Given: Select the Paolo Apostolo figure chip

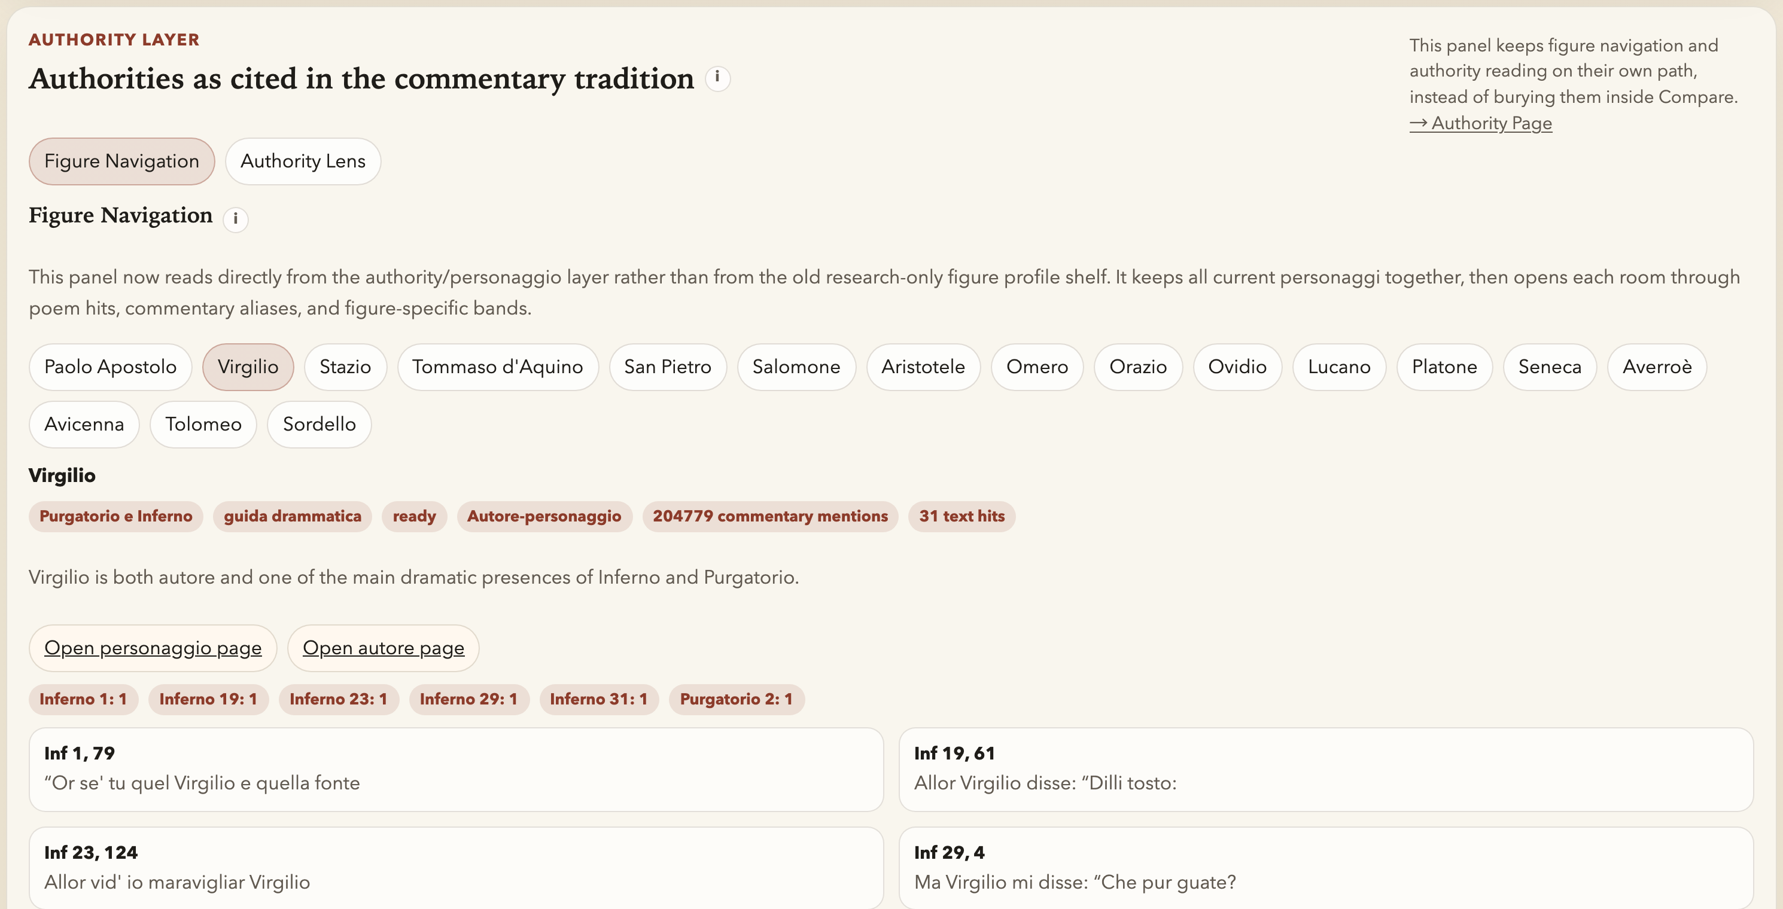Looking at the screenshot, I should coord(110,367).
